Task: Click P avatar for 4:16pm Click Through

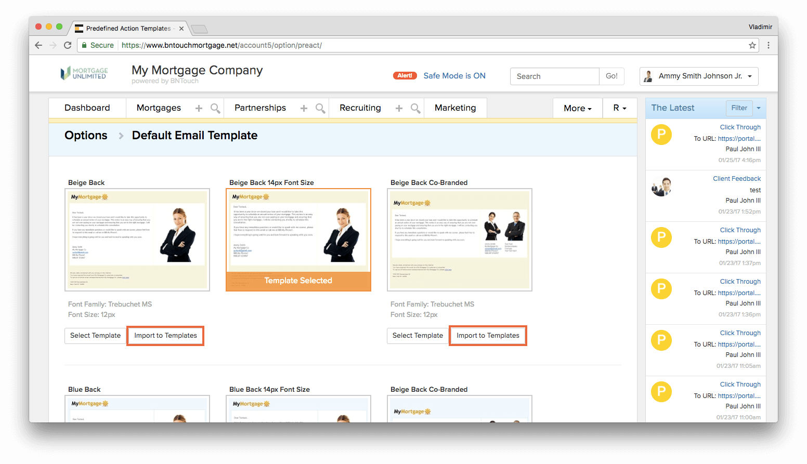Action: [661, 135]
